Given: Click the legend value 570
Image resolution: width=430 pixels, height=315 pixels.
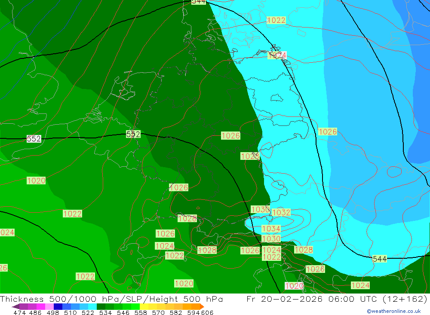Looking at the screenshot, I should pyautogui.click(x=158, y=313).
